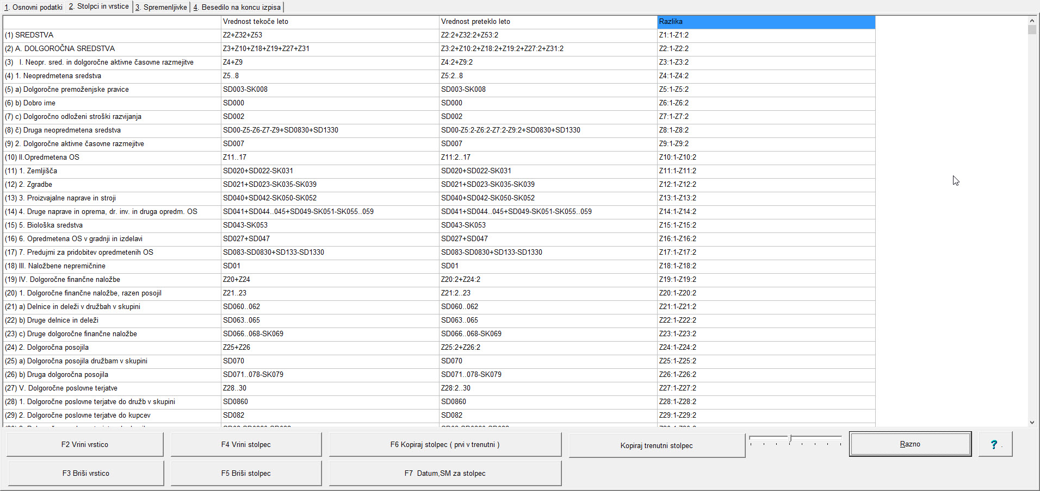The width and height of the screenshot is (1040, 491).
Task: Select the Stolpci in vrstice tab
Action: click(99, 7)
